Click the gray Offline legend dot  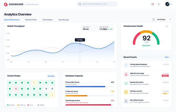pos(38,105)
